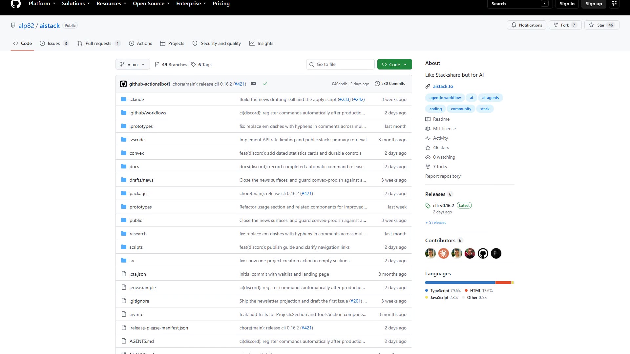View the green check status icon
This screenshot has width=630, height=354.
point(265,84)
